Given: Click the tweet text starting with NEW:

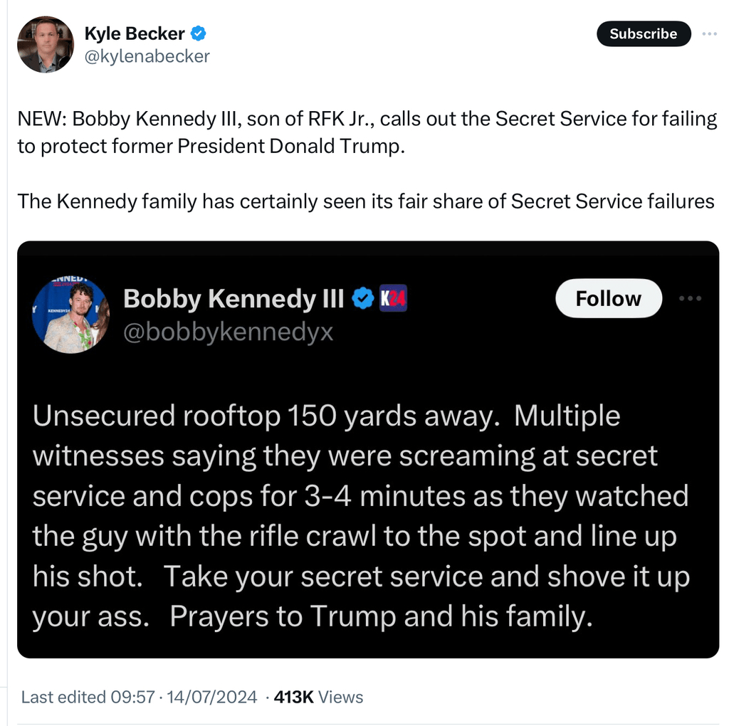Looking at the screenshot, I should pyautogui.click(x=367, y=132).
